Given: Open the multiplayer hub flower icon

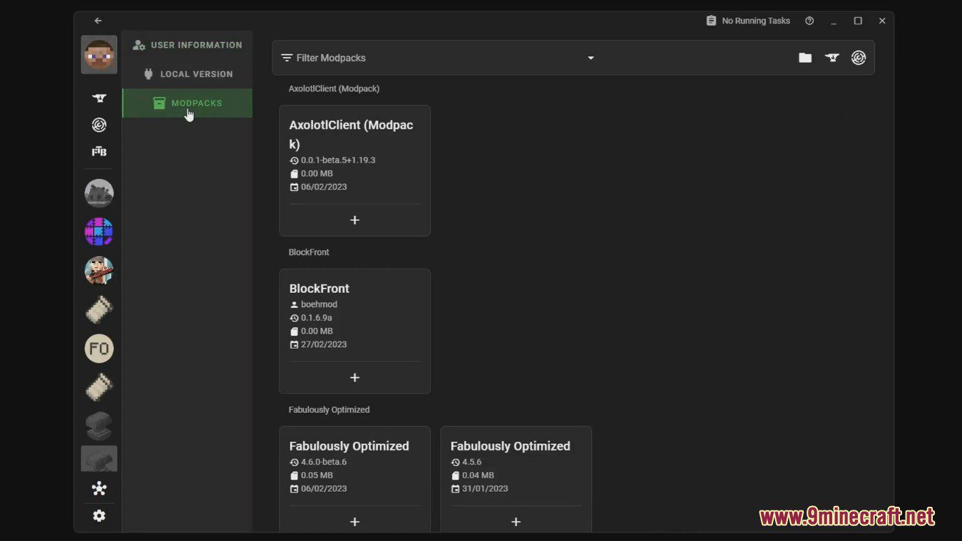Looking at the screenshot, I should click(x=99, y=488).
